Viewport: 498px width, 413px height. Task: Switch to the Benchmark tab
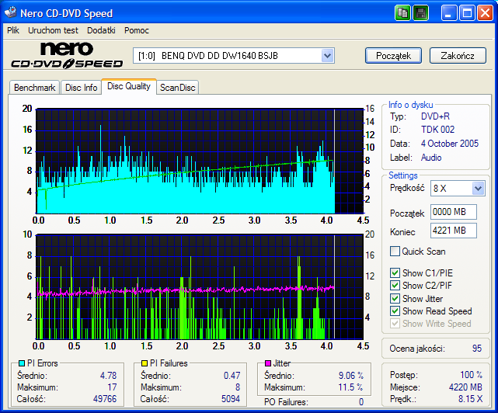click(x=35, y=88)
